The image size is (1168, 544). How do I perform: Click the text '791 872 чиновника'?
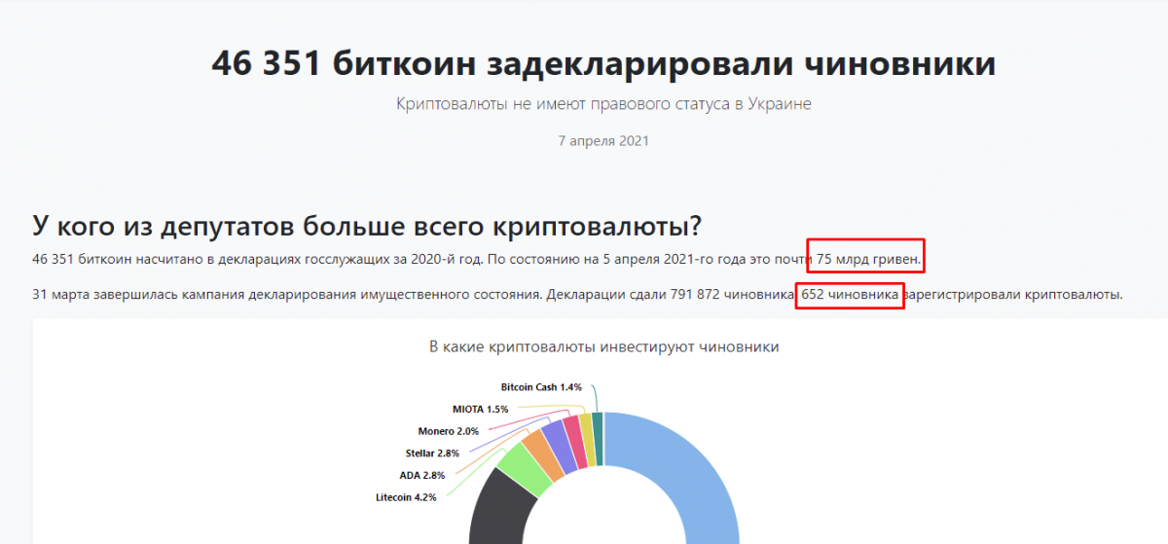pyautogui.click(x=730, y=293)
